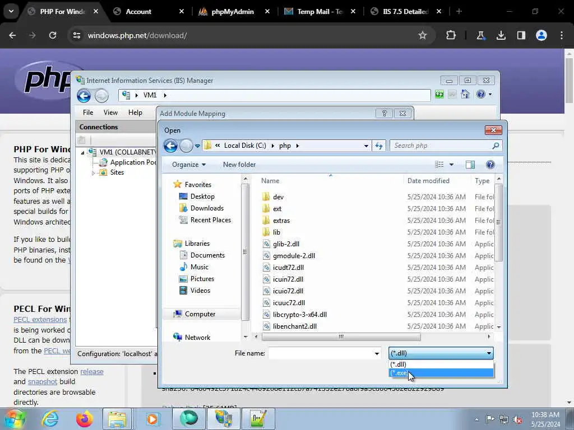This screenshot has height=430, width=574.
Task: Open the file type combo box arrow
Action: coord(489,353)
